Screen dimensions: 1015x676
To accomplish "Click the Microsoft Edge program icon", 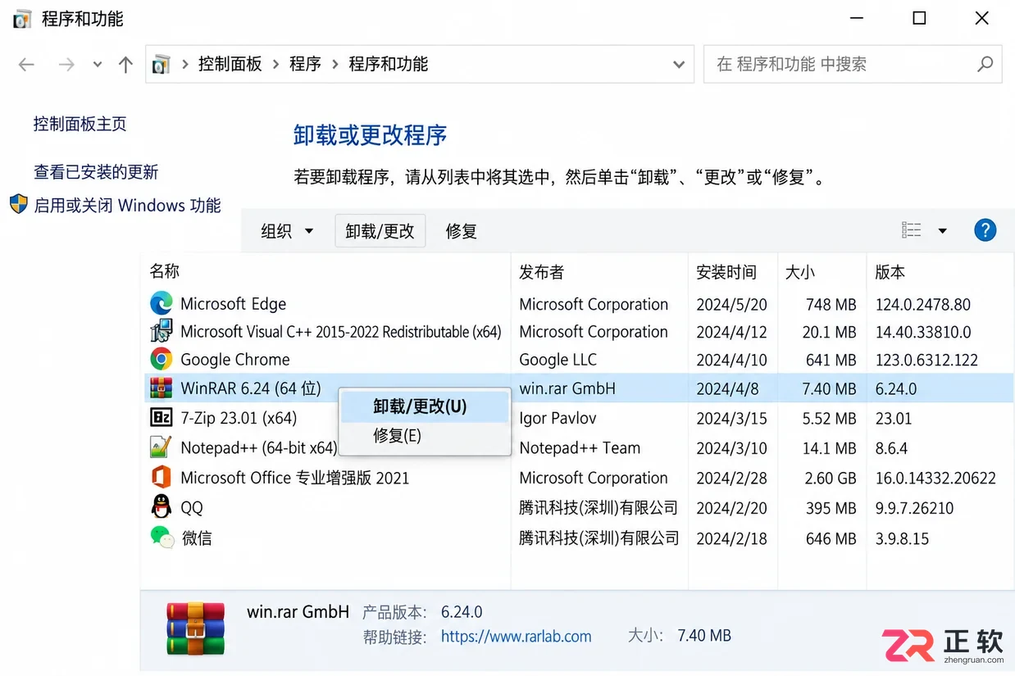I will pyautogui.click(x=162, y=304).
